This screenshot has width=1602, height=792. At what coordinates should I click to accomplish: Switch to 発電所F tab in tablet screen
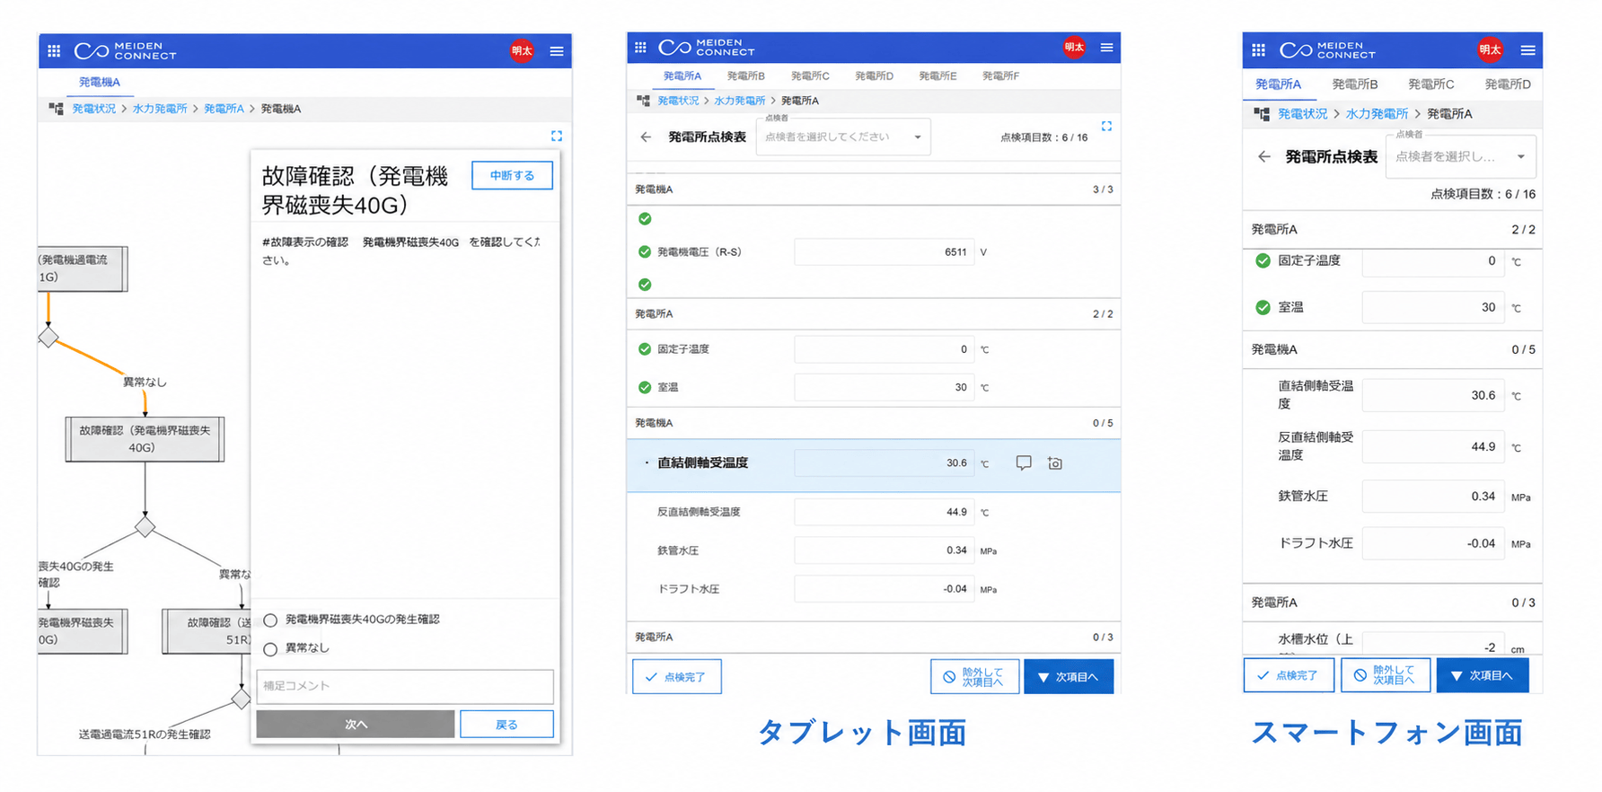pos(1000,76)
